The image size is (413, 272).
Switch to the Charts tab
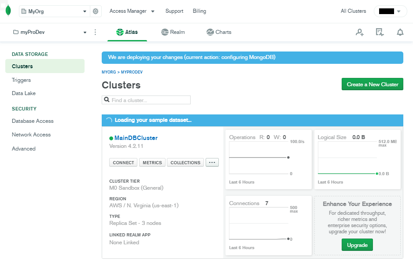point(219,32)
